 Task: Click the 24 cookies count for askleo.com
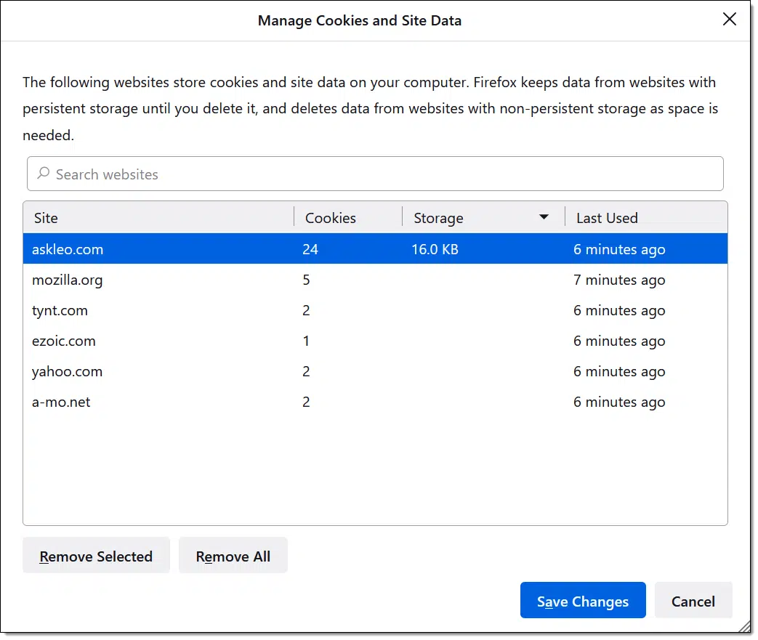pyautogui.click(x=310, y=249)
